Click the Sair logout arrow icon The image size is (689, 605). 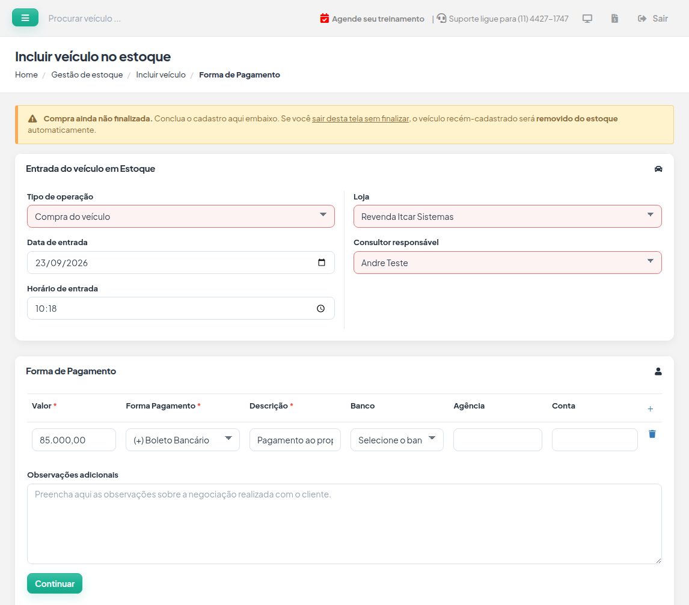642,19
